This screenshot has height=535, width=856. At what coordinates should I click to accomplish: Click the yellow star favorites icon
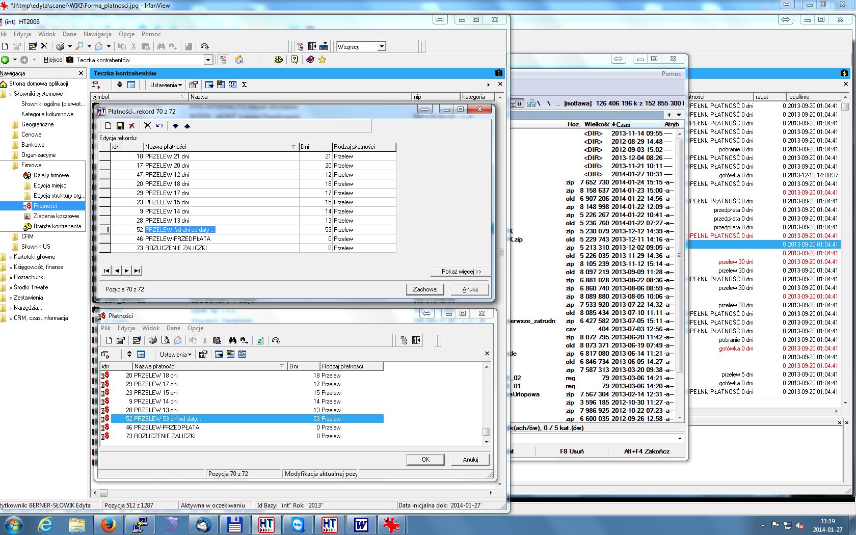click(x=323, y=60)
